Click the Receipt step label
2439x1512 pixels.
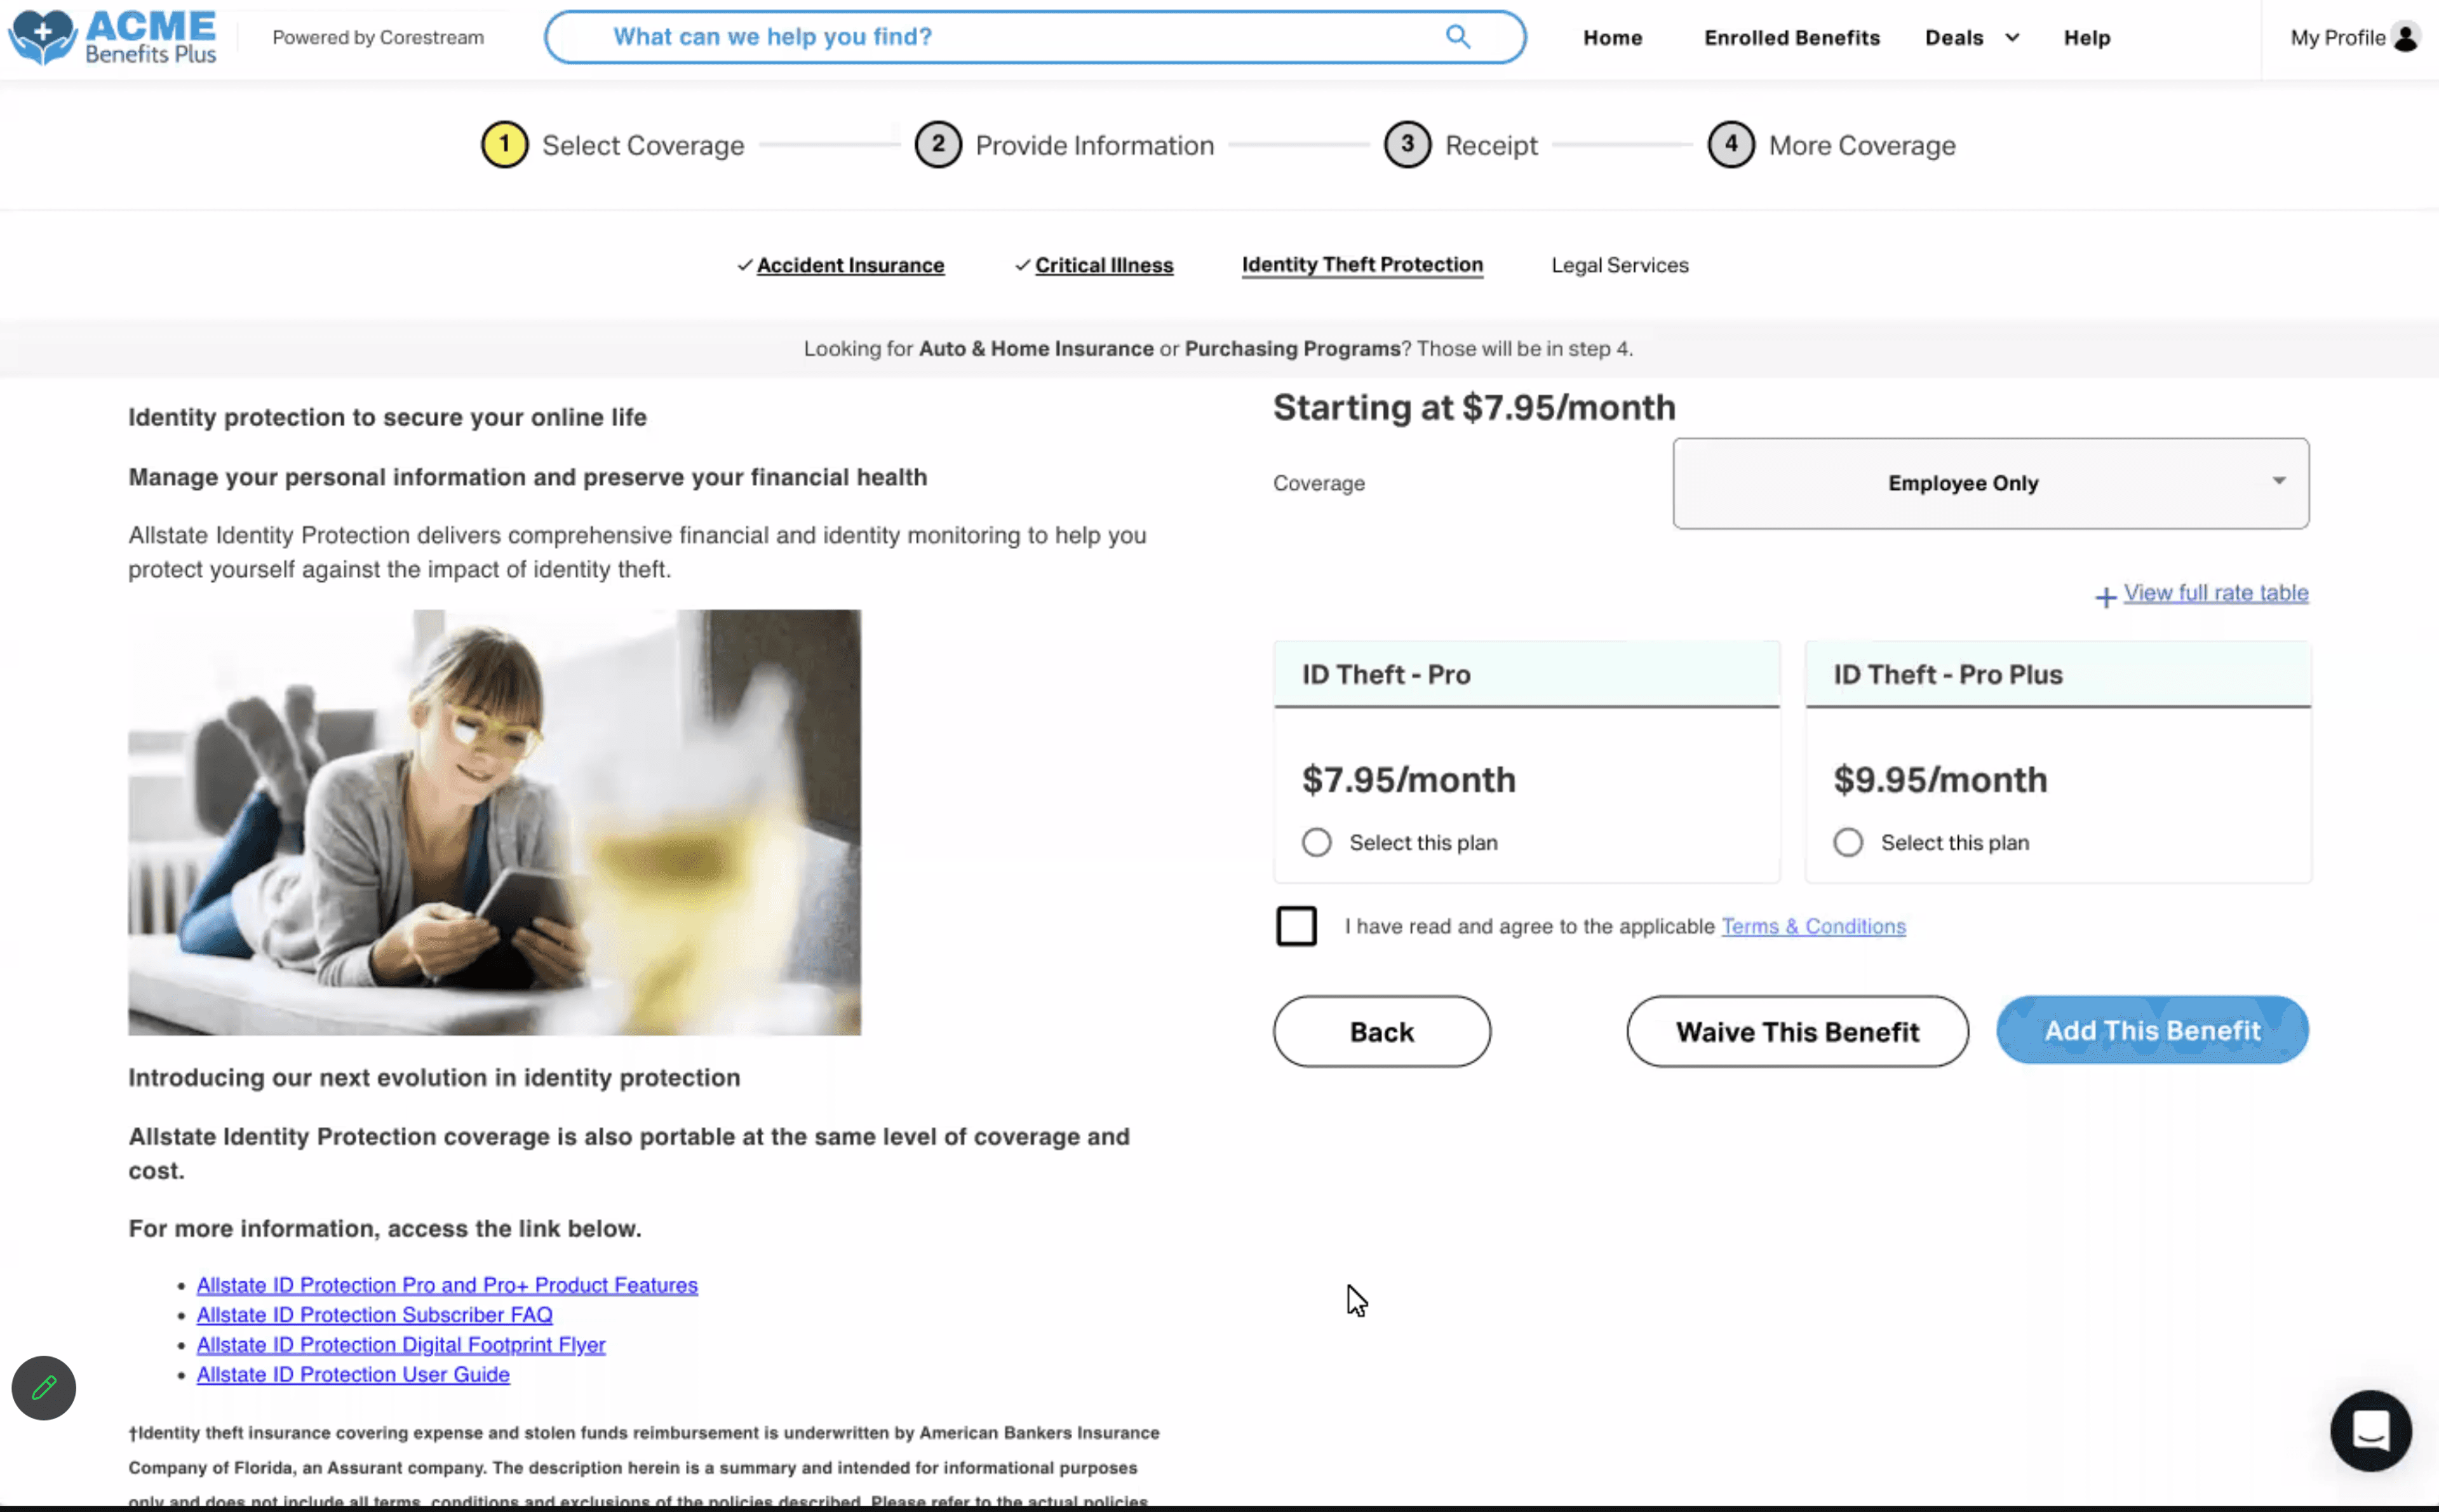coord(1491,146)
